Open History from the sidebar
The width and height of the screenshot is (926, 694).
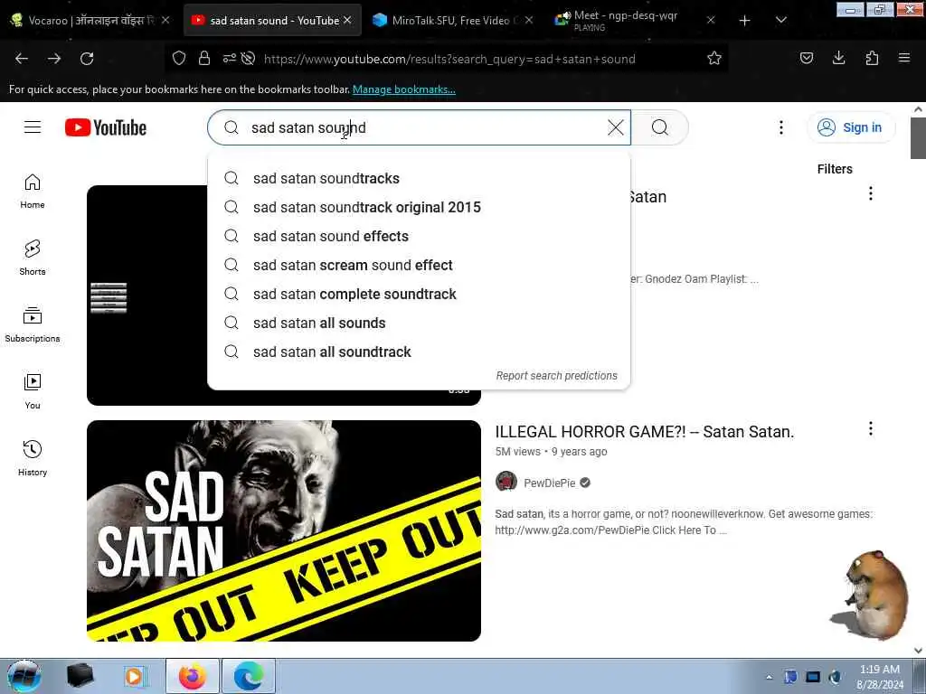pos(33,458)
